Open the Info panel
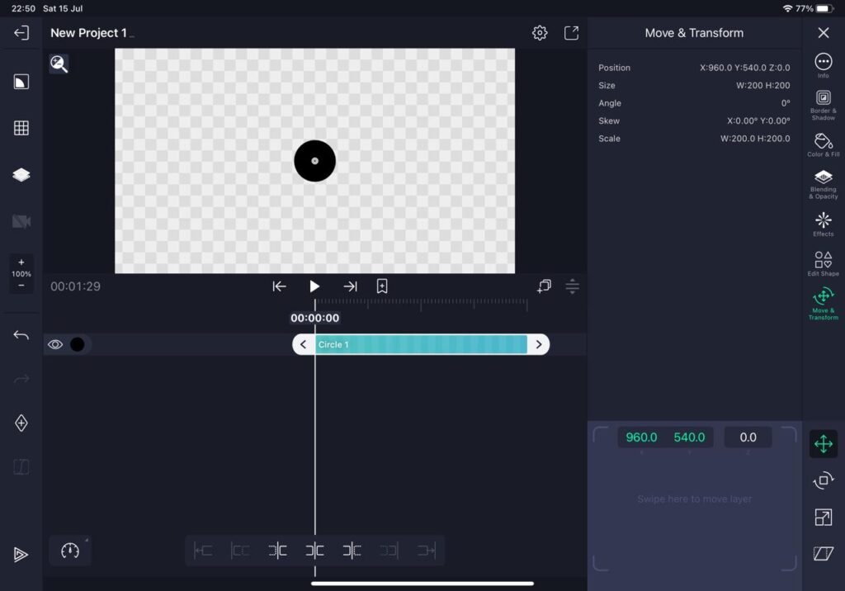The height and width of the screenshot is (591, 845). (823, 65)
